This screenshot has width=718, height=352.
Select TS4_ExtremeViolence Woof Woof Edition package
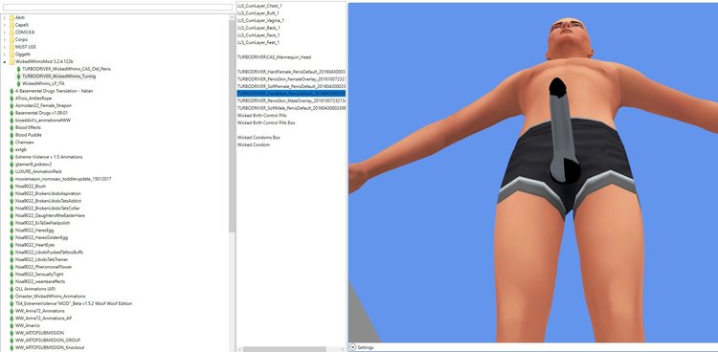click(74, 303)
